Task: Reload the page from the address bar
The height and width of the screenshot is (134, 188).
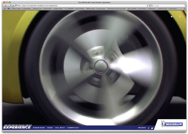Action: tap(147, 6)
